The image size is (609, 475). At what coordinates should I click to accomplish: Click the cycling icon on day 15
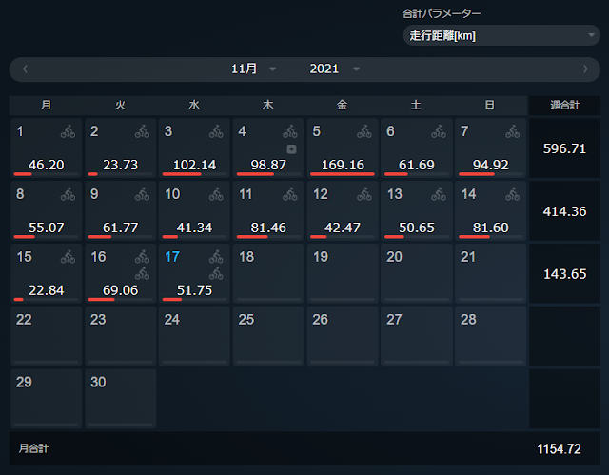tap(68, 257)
